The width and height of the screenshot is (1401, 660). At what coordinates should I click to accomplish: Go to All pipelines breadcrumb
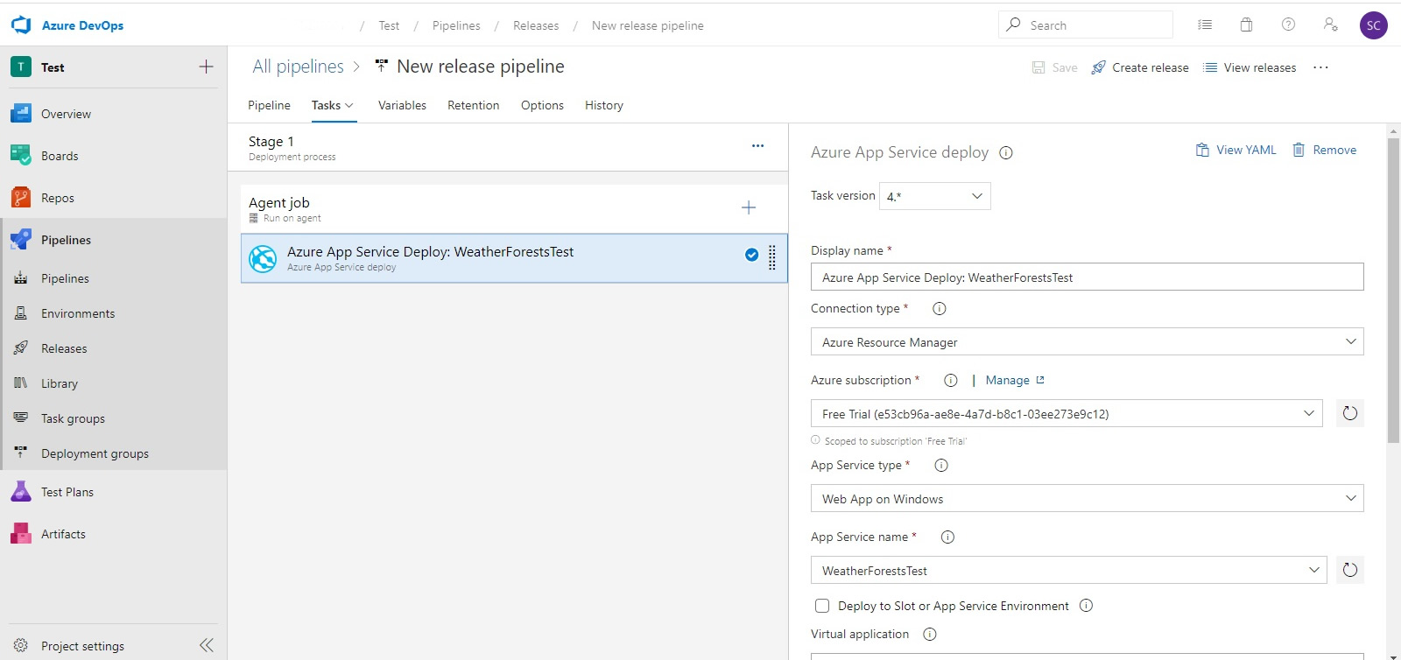coord(298,67)
